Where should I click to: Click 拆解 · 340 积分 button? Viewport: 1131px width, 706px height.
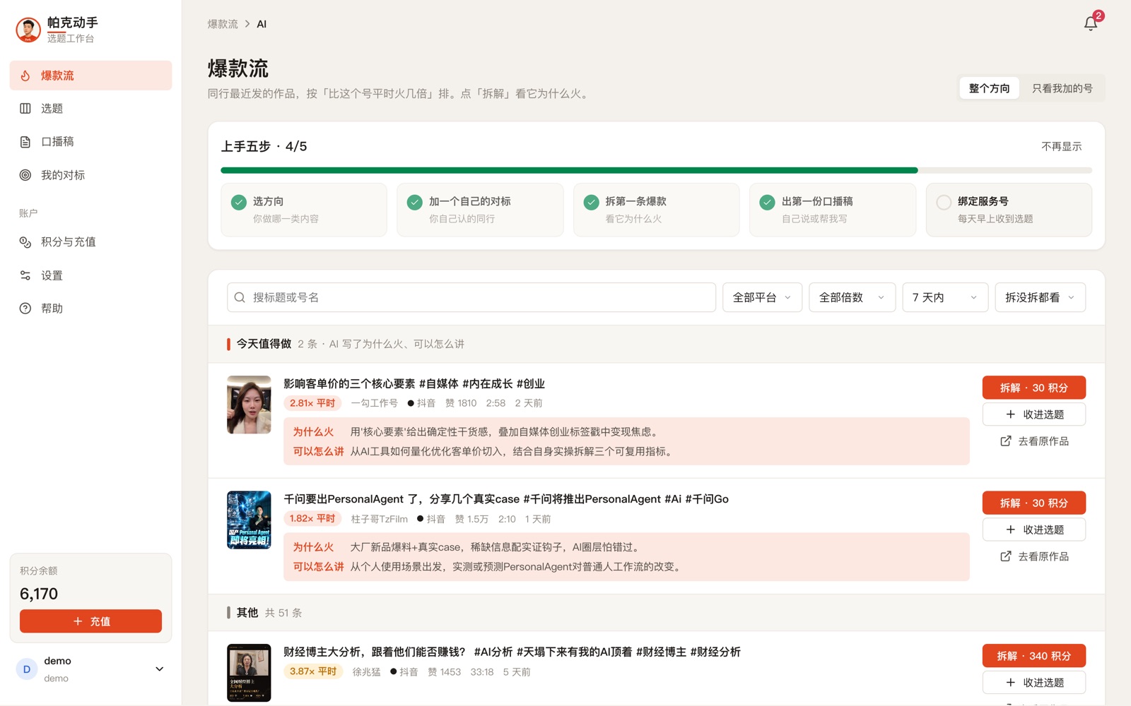[1033, 656]
